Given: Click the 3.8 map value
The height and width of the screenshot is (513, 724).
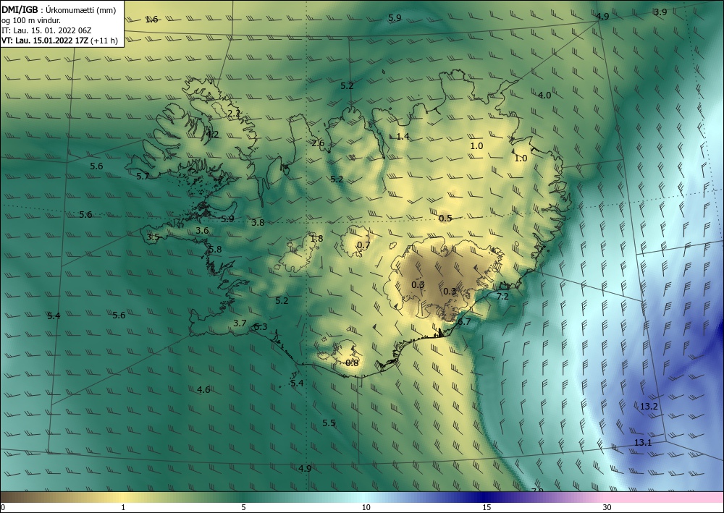Looking at the screenshot, I should [258, 222].
